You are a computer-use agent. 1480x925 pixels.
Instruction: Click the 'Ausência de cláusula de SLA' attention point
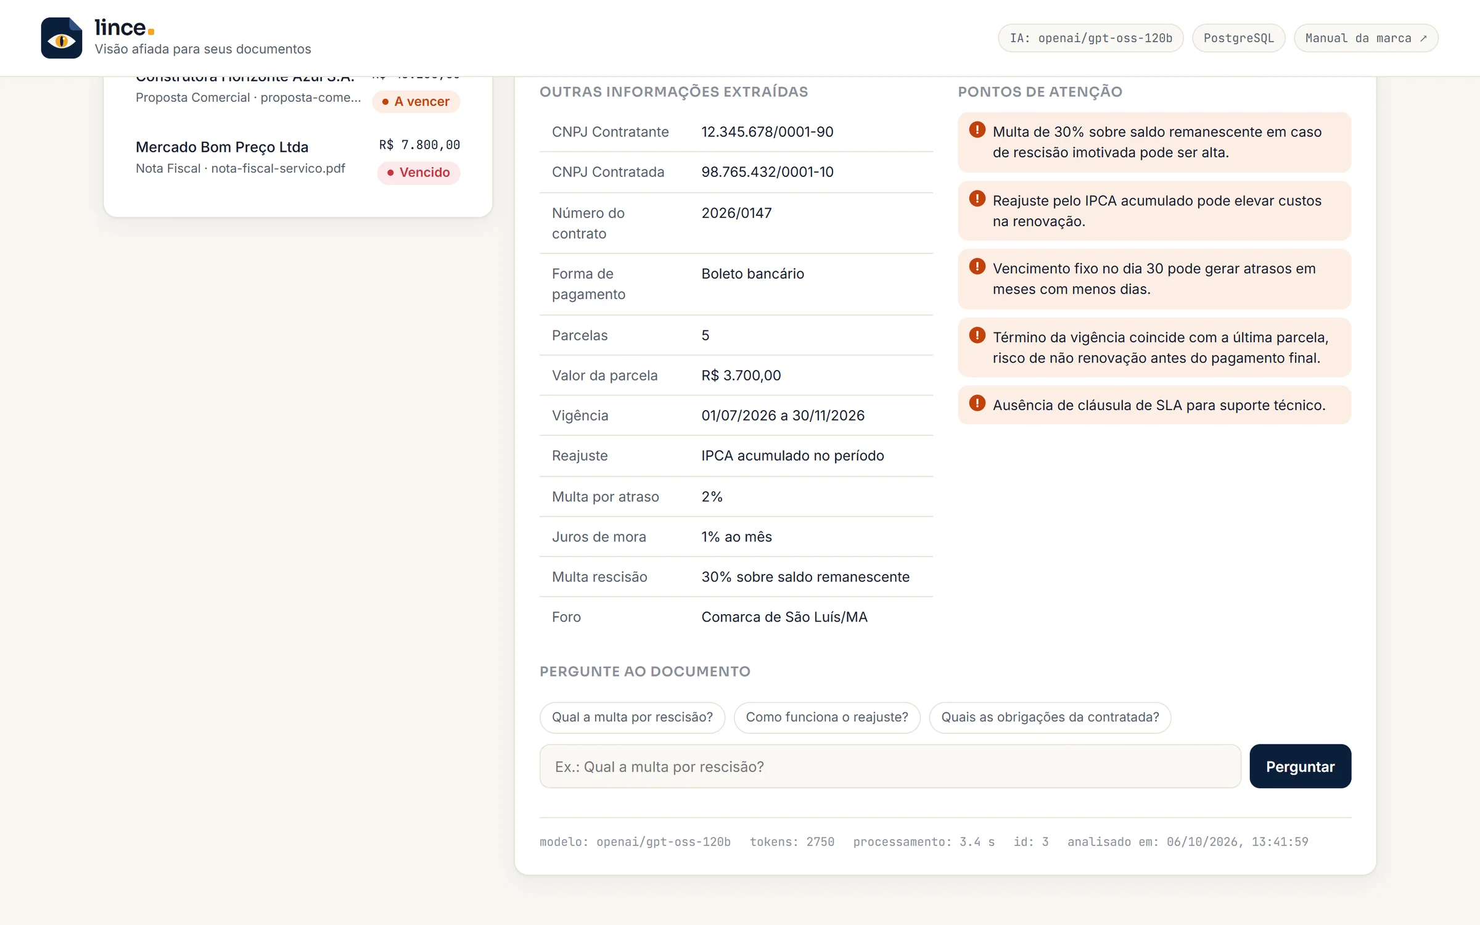pos(1154,405)
